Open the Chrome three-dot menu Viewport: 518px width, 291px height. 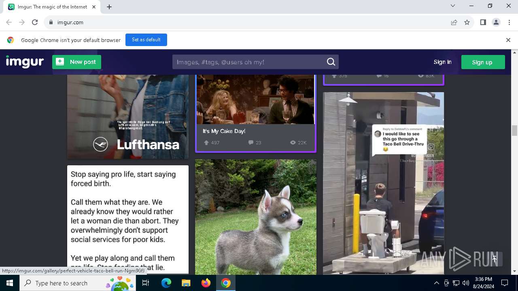(x=509, y=22)
